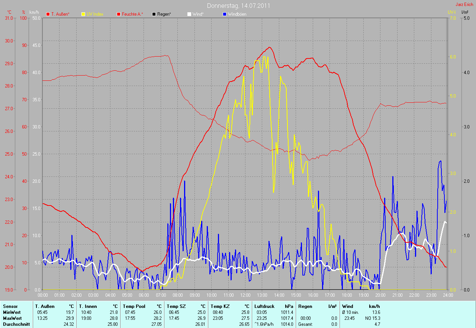Click the red T. Außen legend swatch
This screenshot has width=476, height=328.
point(48,14)
